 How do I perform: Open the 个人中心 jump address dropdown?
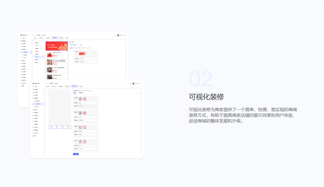click(x=88, y=149)
